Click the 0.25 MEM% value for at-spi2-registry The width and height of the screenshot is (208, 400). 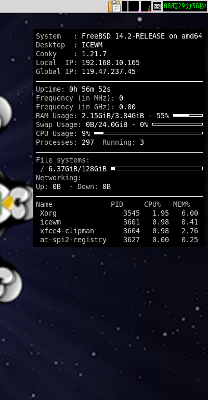click(x=190, y=240)
